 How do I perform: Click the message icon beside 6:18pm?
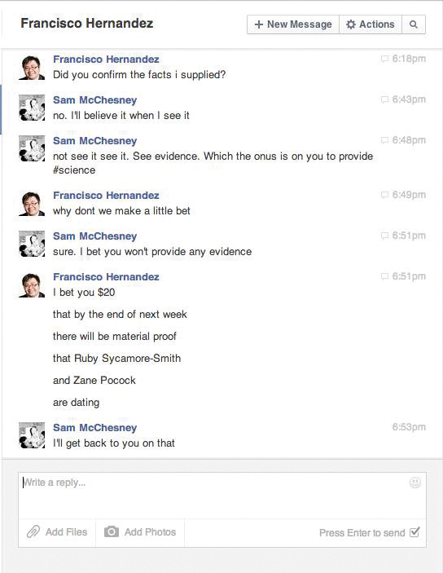click(384, 59)
